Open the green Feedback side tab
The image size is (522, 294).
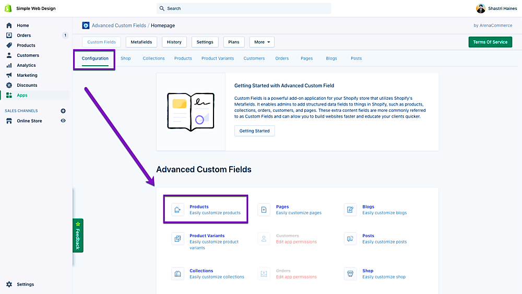tap(78, 236)
